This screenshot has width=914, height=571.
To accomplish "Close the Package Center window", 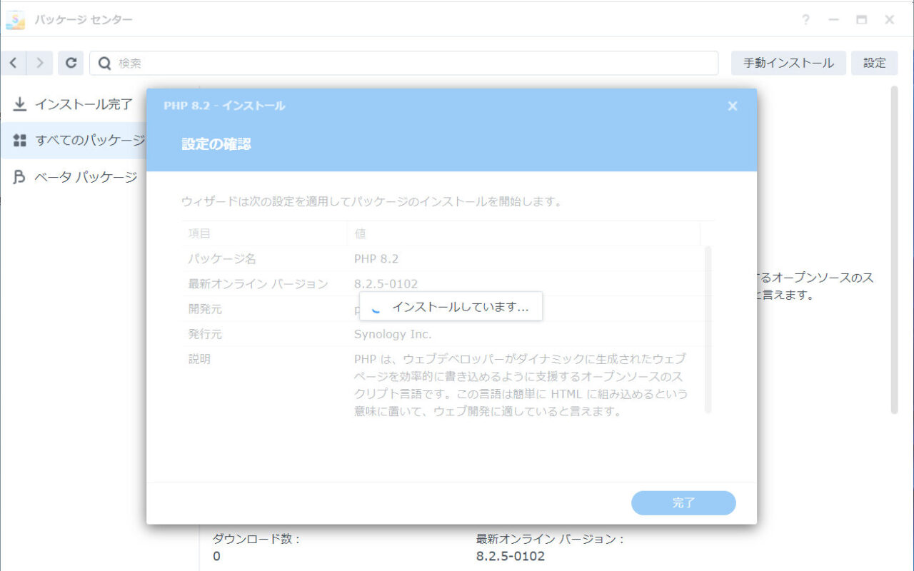I will point(889,20).
